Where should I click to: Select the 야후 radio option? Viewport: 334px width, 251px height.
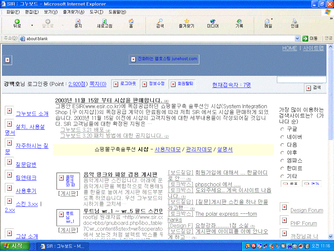[282, 153]
